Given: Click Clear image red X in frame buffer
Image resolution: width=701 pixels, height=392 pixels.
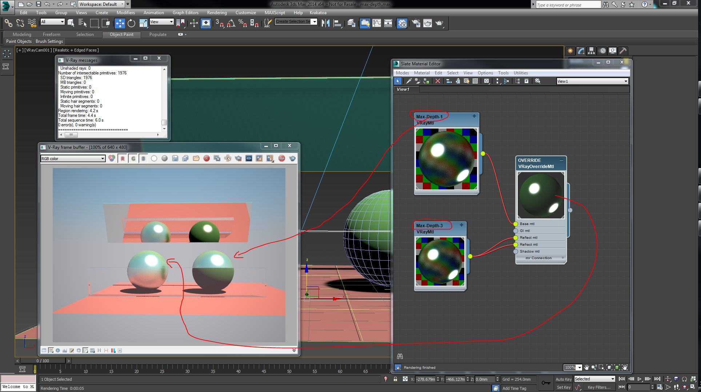Looking at the screenshot, I should [207, 158].
